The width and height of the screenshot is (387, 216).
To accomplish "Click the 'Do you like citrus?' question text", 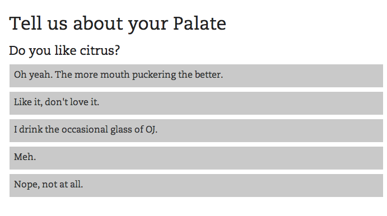I will [64, 51].
